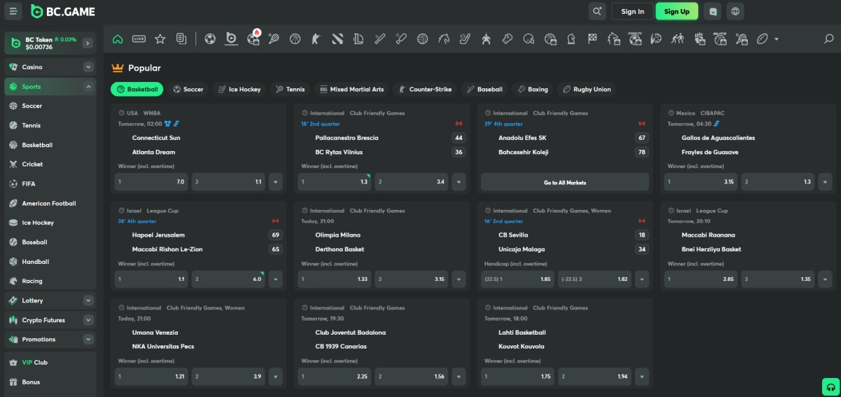Open the chat icon in header

(x=713, y=11)
